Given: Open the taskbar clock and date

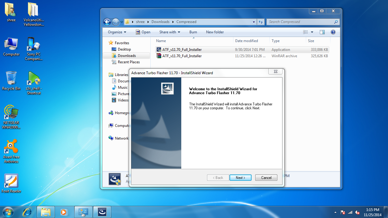Looking at the screenshot, I should tap(373, 212).
